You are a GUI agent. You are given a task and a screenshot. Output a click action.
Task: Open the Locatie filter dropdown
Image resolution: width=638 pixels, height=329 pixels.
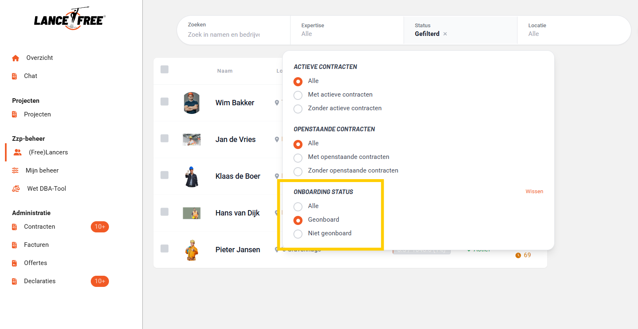coord(574,30)
